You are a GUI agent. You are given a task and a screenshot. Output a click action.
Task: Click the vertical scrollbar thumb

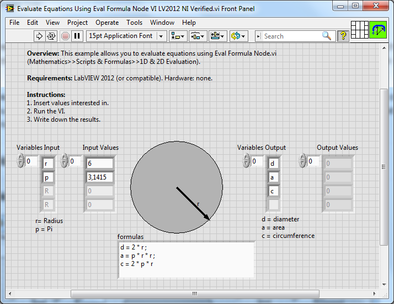[x=384, y=167]
